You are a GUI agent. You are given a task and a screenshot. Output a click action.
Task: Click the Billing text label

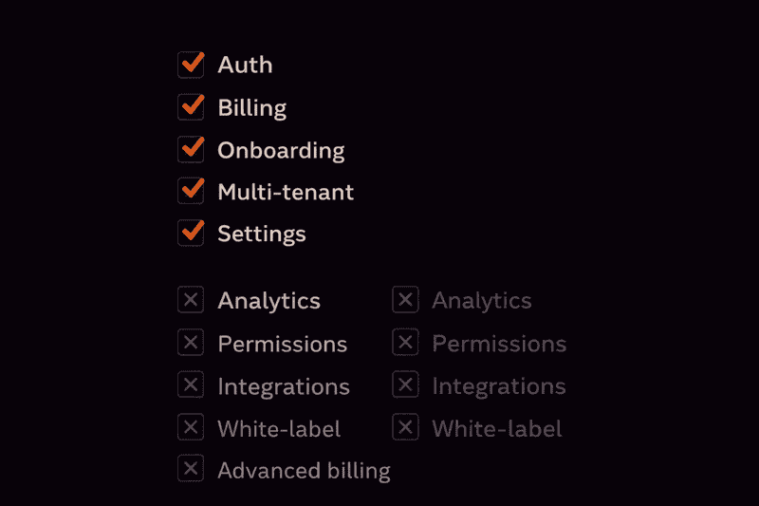pos(251,108)
